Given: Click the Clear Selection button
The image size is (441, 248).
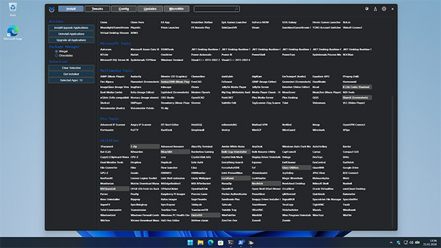Looking at the screenshot, I should tap(71, 68).
